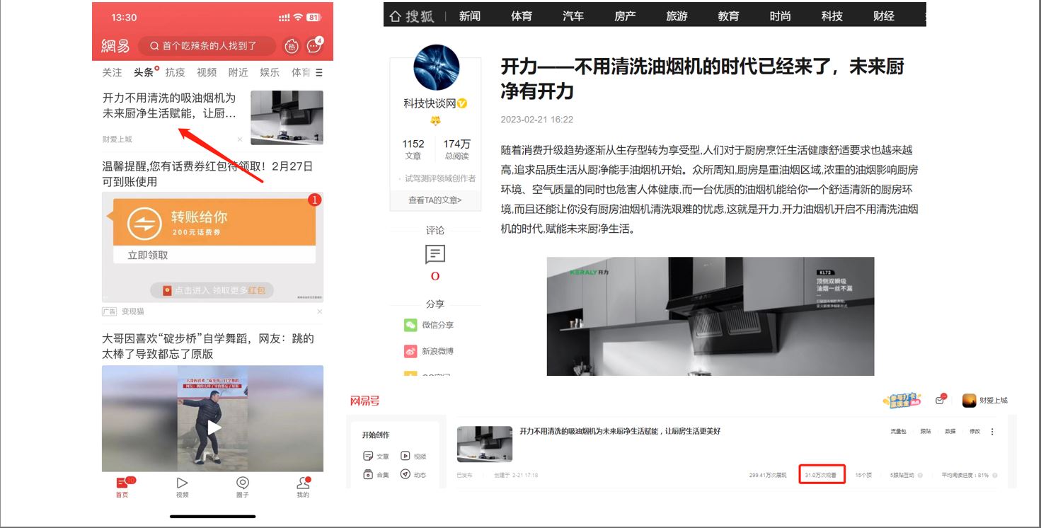Image resolution: width=1041 pixels, height=528 pixels.
Task: Click the 微信分享 share icon
Action: [x=411, y=325]
